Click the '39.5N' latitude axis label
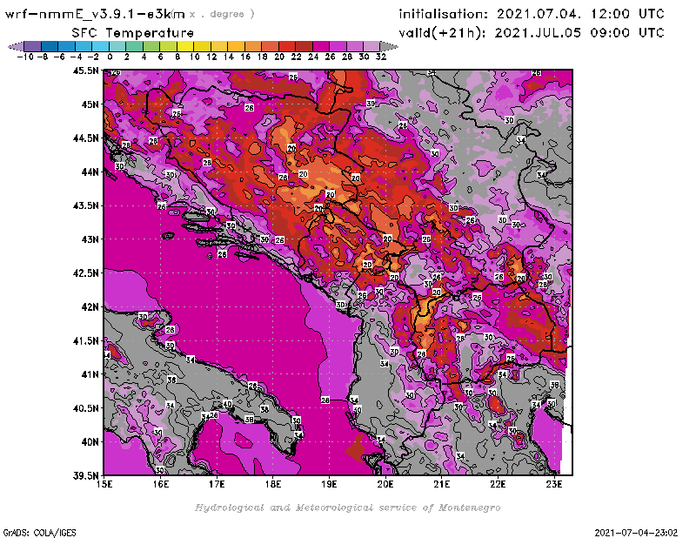 85,475
